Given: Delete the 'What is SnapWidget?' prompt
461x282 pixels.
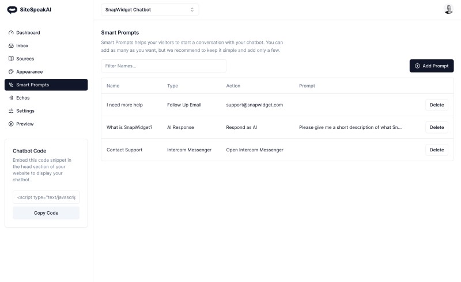Looking at the screenshot, I should pyautogui.click(x=437, y=127).
